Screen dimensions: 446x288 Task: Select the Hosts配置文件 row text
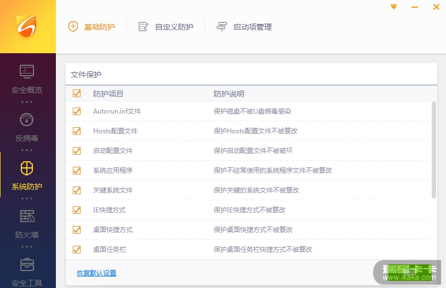115,131
